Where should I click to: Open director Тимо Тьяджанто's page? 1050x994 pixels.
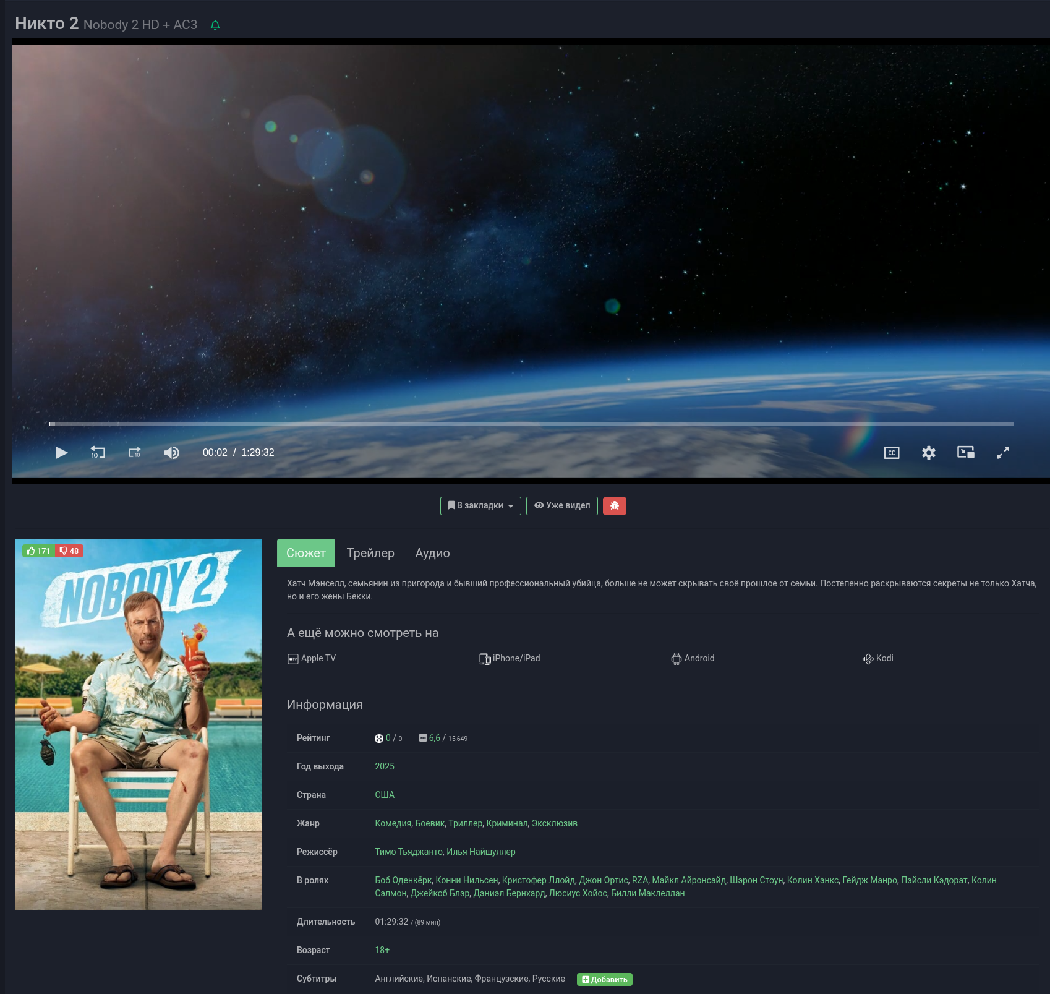[409, 852]
